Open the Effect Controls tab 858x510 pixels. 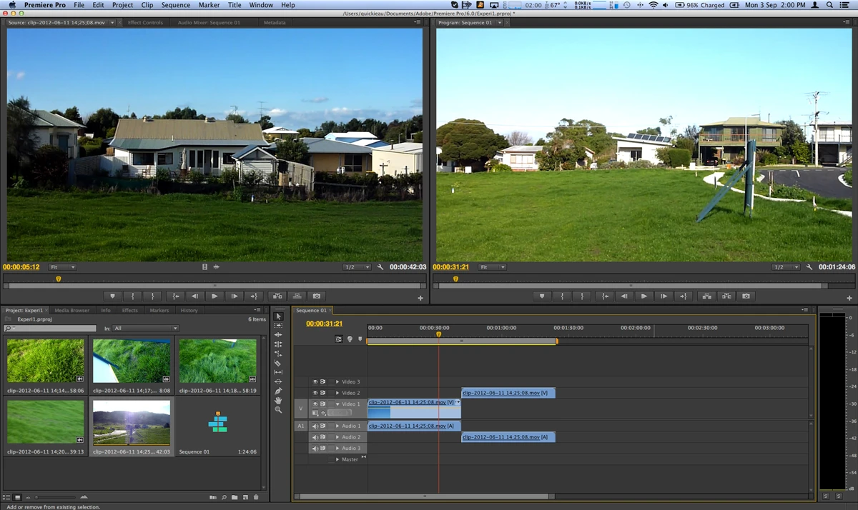coord(145,22)
